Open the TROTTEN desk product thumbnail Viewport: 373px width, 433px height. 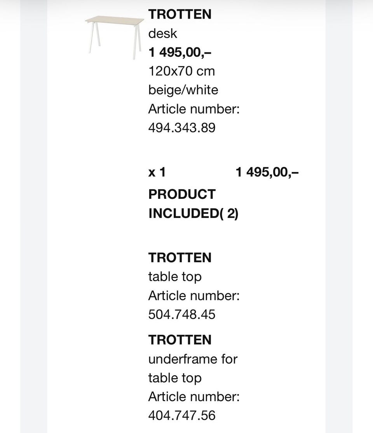pos(114,37)
